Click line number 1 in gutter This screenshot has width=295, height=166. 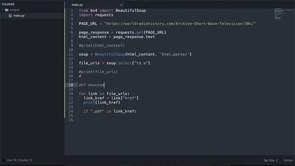pos(72,11)
